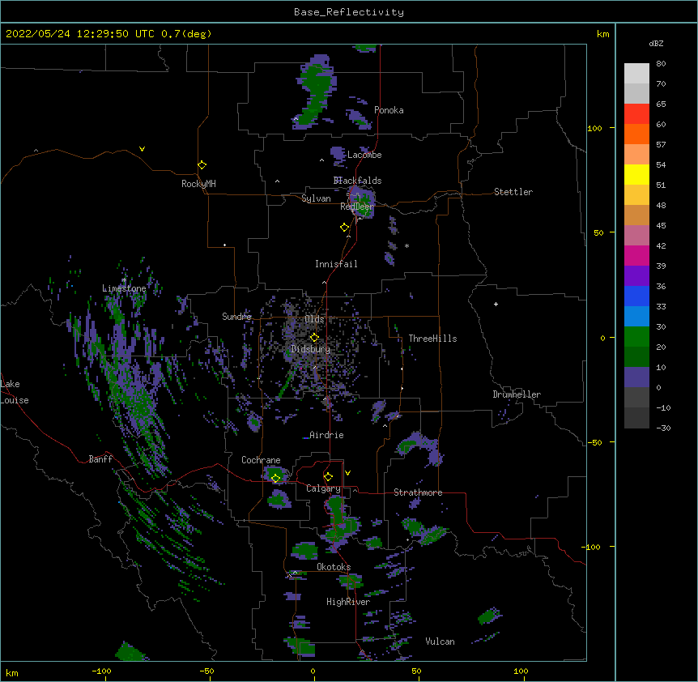
Task: Pick the orange 60-57 dBZ legend swatch
Action: click(636, 134)
